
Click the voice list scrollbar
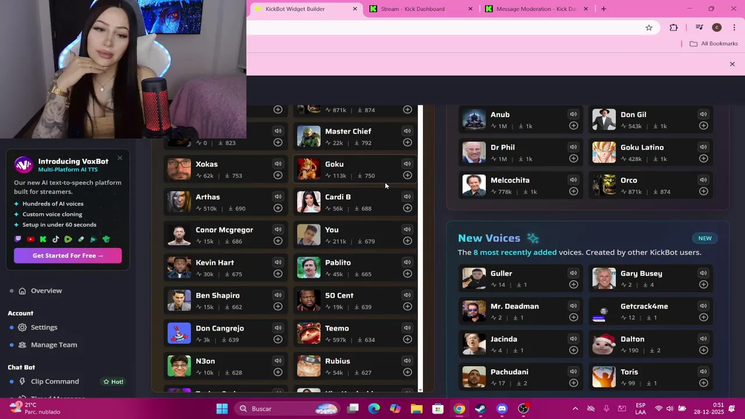point(420,248)
